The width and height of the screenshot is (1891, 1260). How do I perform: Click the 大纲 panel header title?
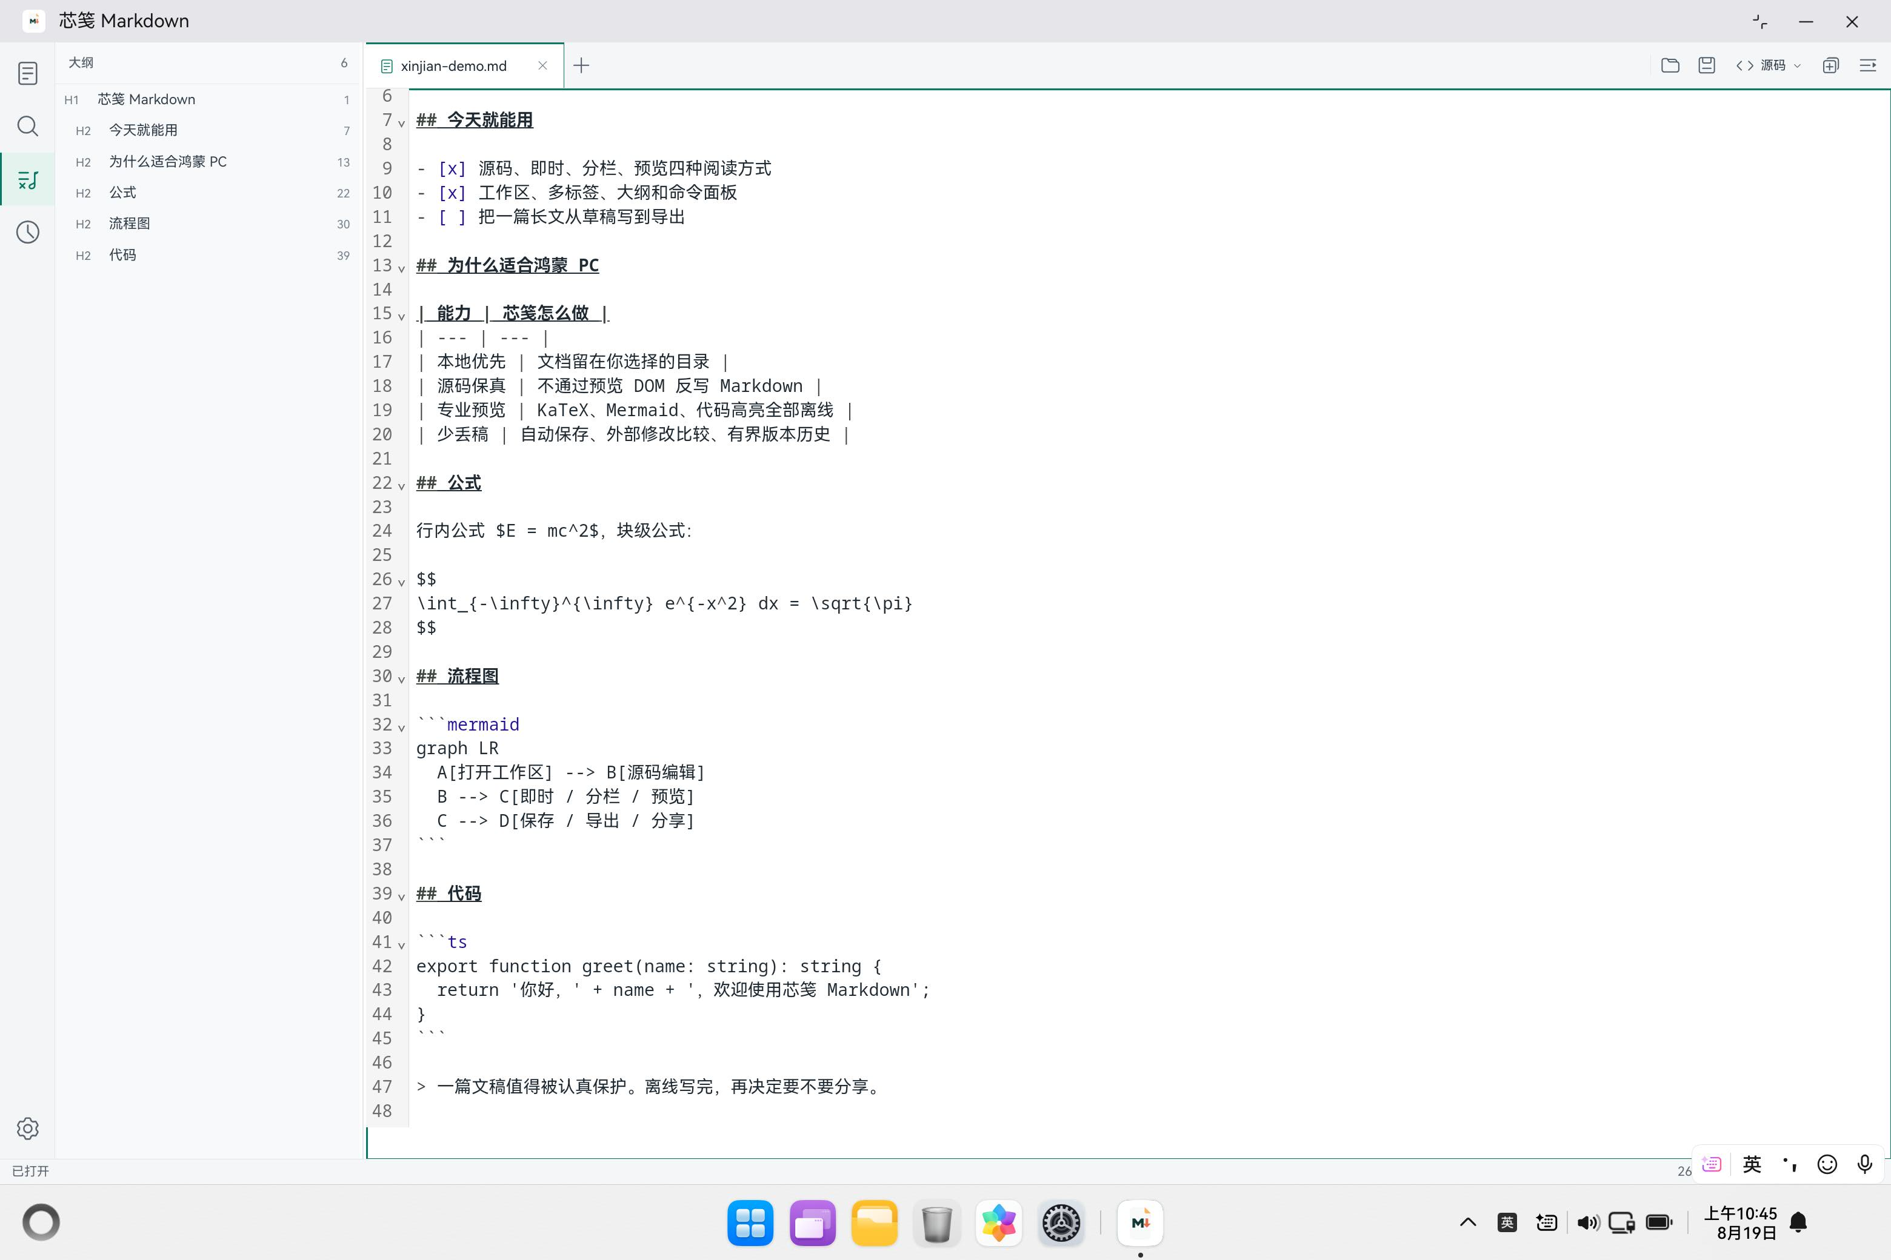[81, 62]
